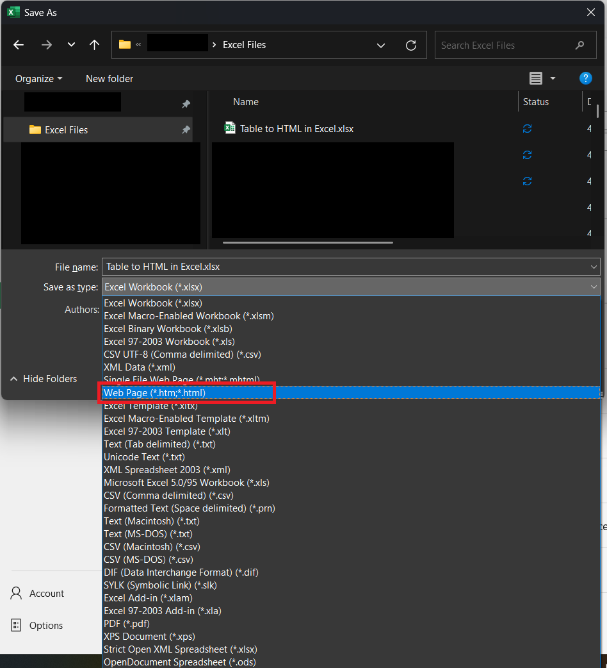Sort files by the Status column
This screenshot has height=668, width=607.
click(x=535, y=102)
